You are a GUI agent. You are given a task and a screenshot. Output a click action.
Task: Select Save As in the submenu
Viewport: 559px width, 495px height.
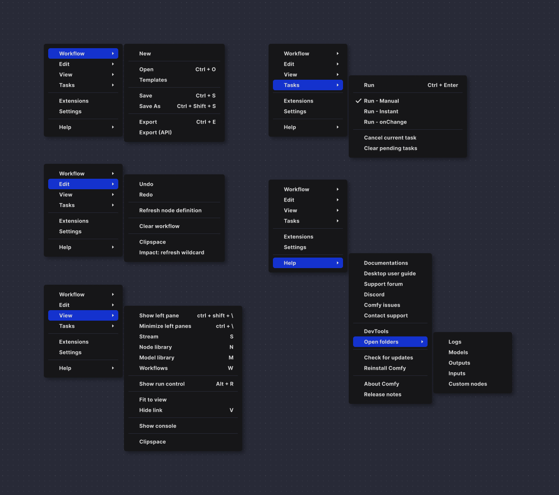[x=150, y=106]
